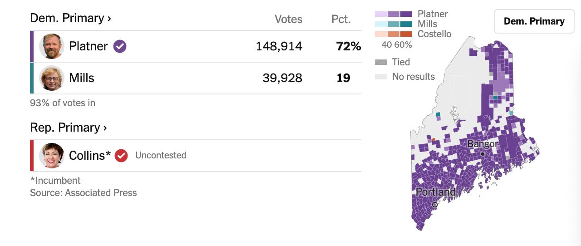Select the Portland city marker on map
The height and width of the screenshot is (246, 581).
point(434,205)
